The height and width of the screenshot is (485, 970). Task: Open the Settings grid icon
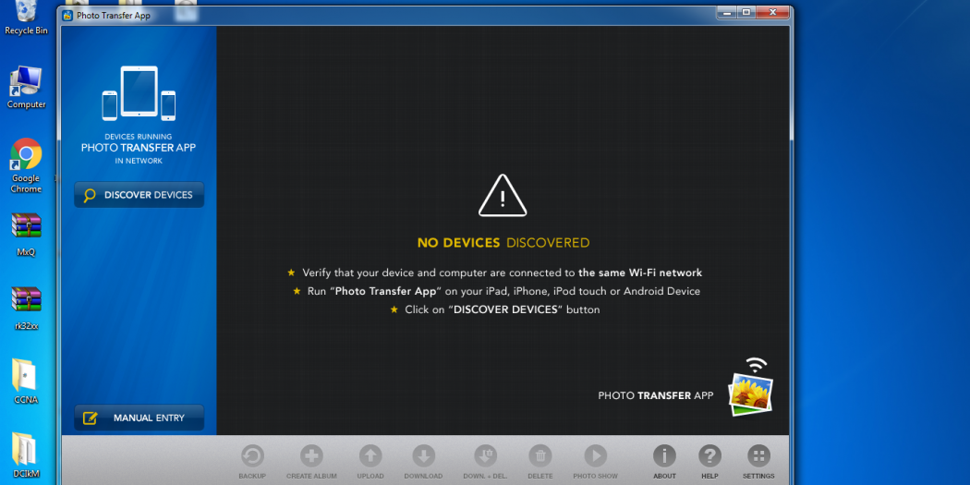pyautogui.click(x=759, y=456)
